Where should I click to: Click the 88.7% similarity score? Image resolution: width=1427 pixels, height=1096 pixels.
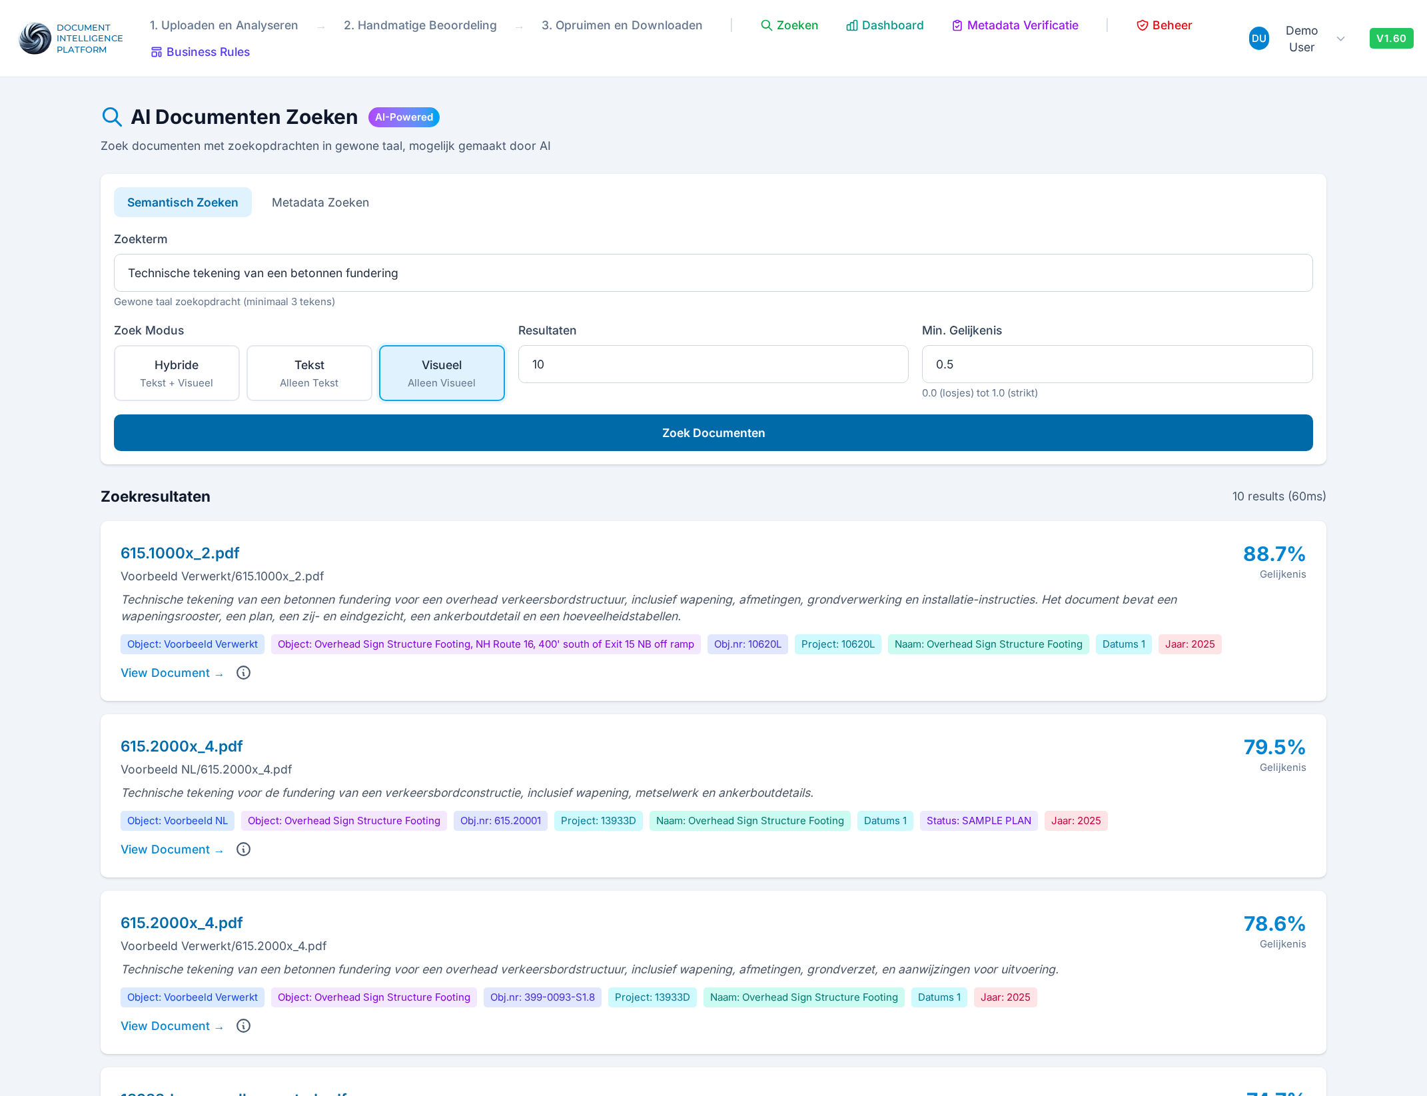coord(1274,554)
